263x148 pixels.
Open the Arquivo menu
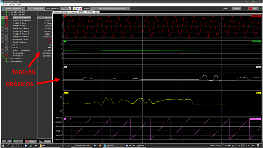point(4,5)
